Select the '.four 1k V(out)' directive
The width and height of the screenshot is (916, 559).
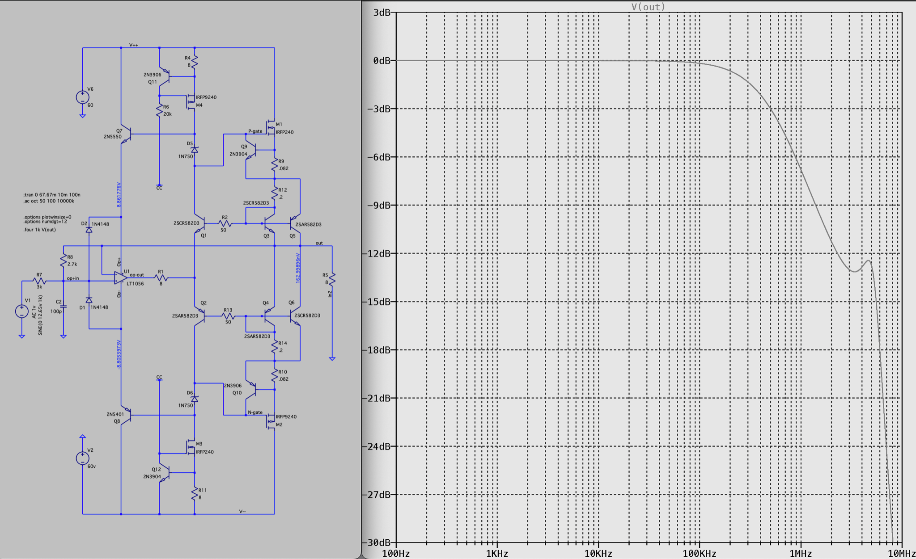pos(40,230)
